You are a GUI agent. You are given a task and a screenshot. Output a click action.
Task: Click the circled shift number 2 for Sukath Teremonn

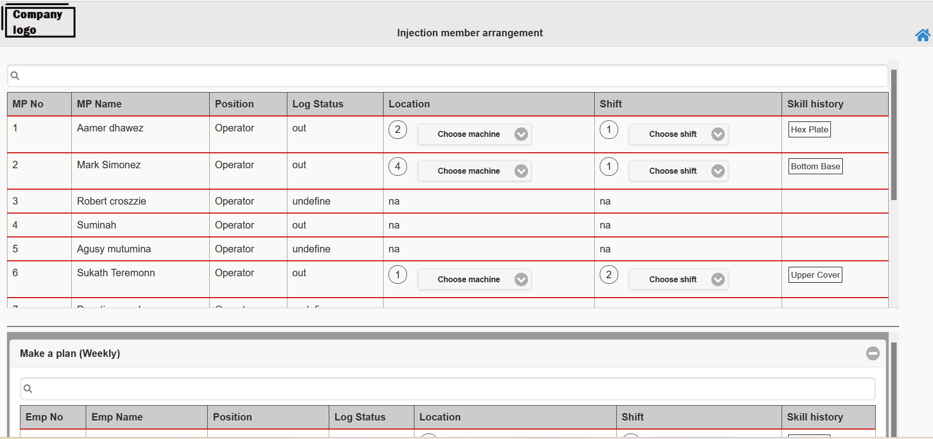609,275
